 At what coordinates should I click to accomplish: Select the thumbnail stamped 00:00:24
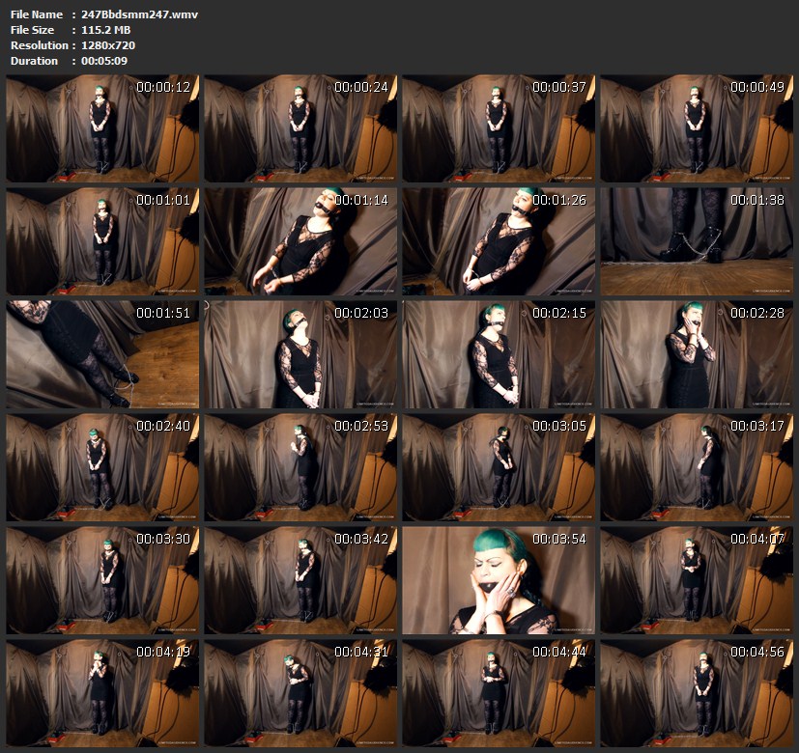pos(300,128)
